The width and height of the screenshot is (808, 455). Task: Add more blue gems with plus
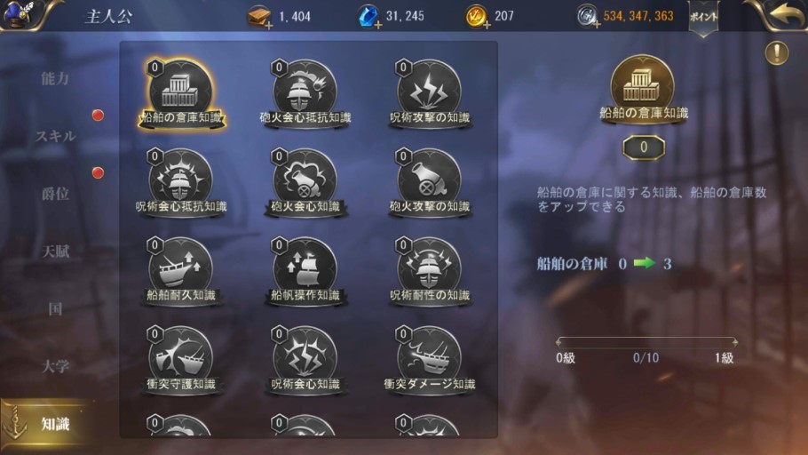[x=378, y=25]
